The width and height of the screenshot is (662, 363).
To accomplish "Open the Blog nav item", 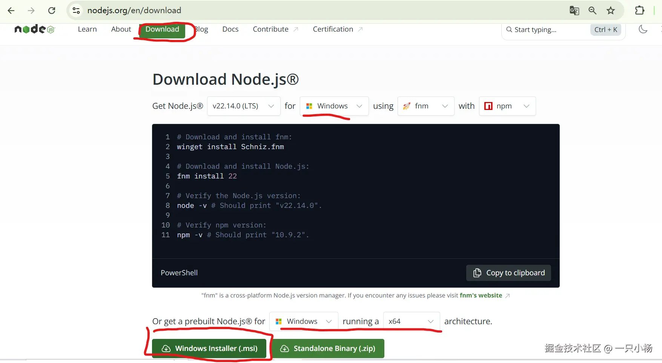I will pos(201,29).
